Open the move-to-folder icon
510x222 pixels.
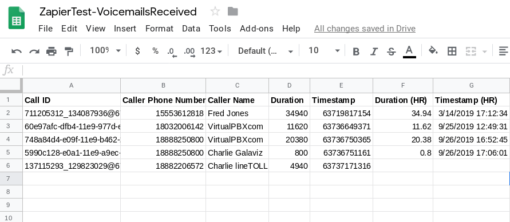232,11
